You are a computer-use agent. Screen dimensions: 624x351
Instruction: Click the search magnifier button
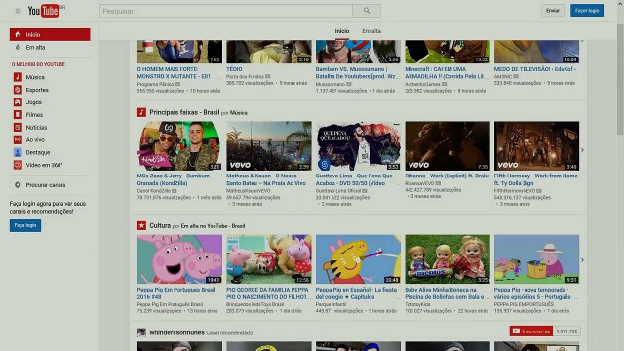367,11
